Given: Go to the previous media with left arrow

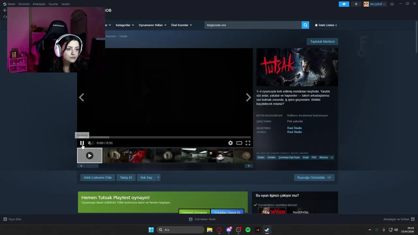Looking at the screenshot, I should coord(81,97).
